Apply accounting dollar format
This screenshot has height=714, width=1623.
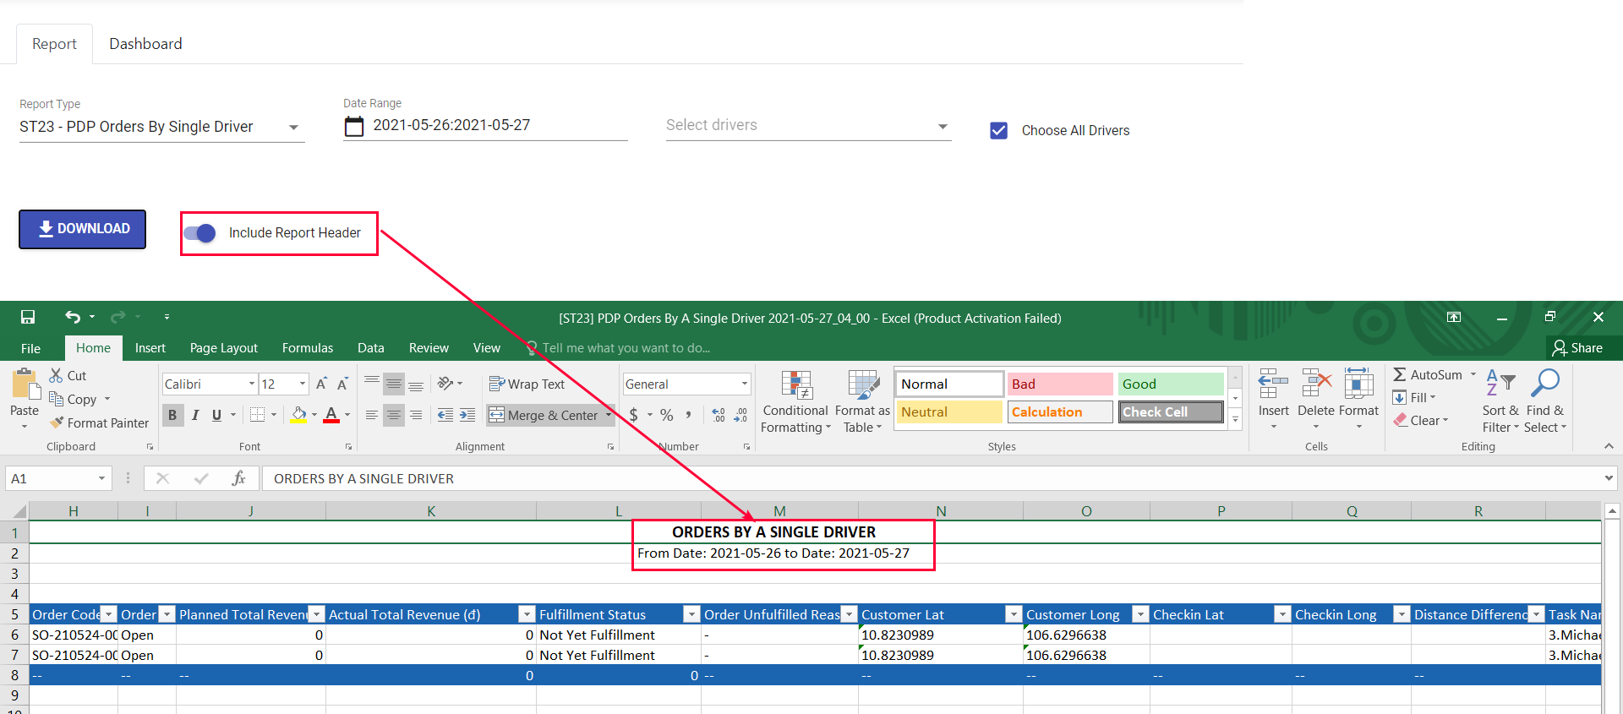pos(633,415)
